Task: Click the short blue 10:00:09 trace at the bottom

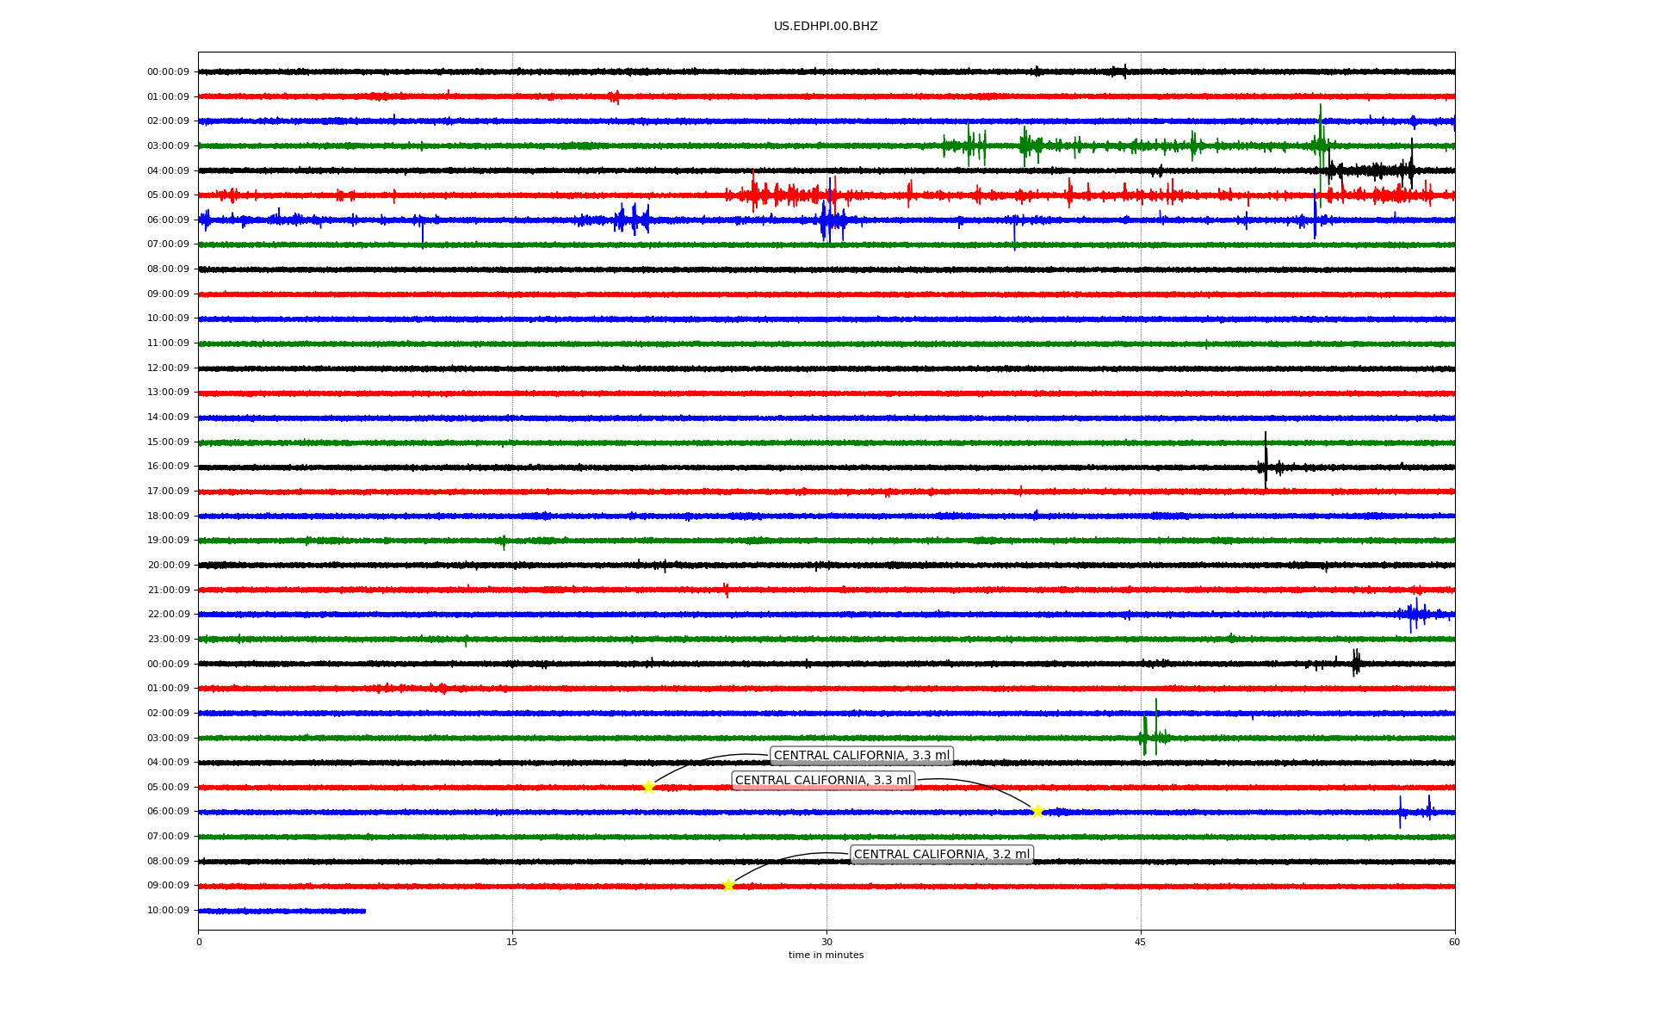Action: pyautogui.click(x=282, y=911)
